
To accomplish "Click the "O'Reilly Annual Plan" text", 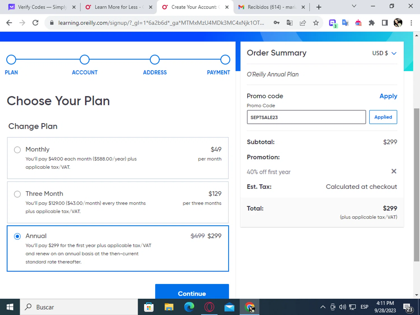I will tap(273, 74).
